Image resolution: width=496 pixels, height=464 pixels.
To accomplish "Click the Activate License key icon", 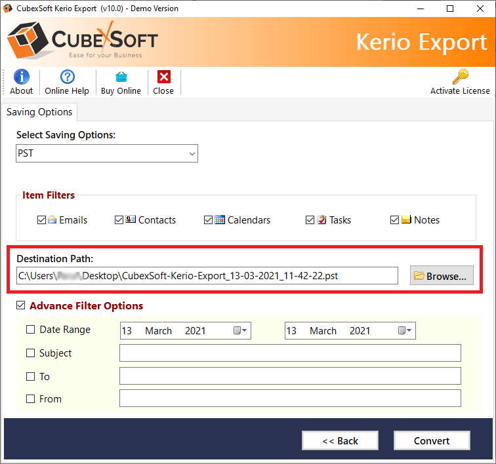I will (461, 77).
